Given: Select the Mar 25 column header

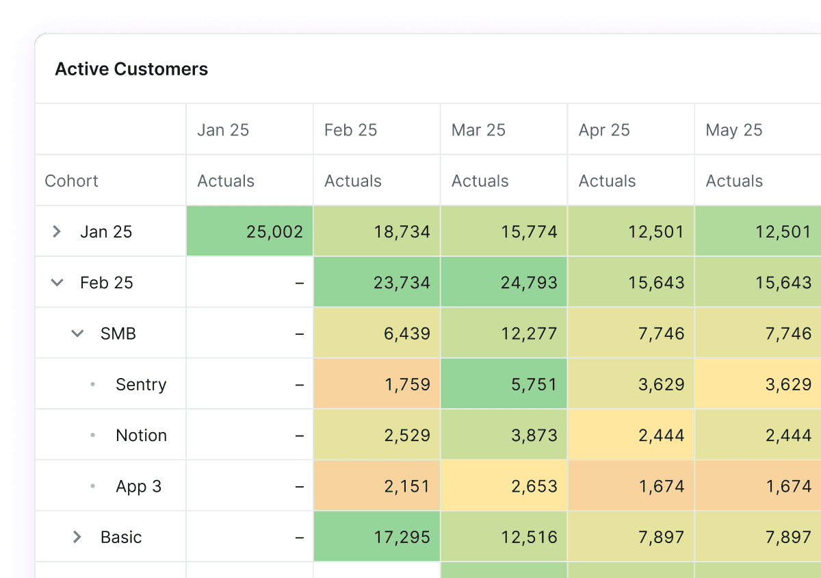Looking at the screenshot, I should (x=478, y=129).
